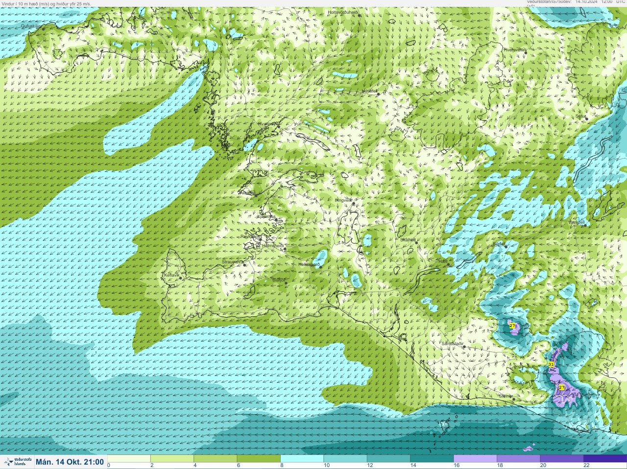
Task: Click the Akranes station label
Action: pyautogui.click(x=247, y=193)
